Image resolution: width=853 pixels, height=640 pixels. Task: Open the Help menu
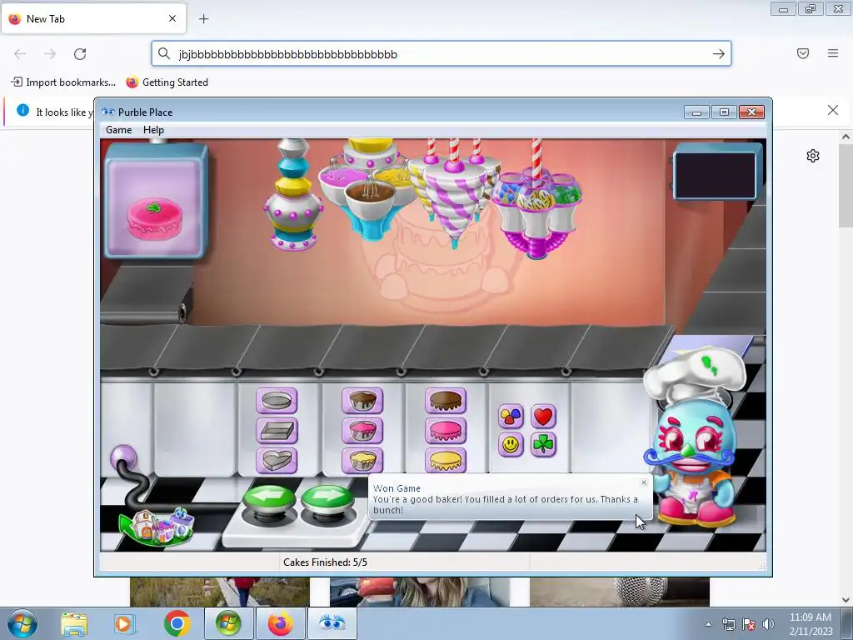click(153, 130)
